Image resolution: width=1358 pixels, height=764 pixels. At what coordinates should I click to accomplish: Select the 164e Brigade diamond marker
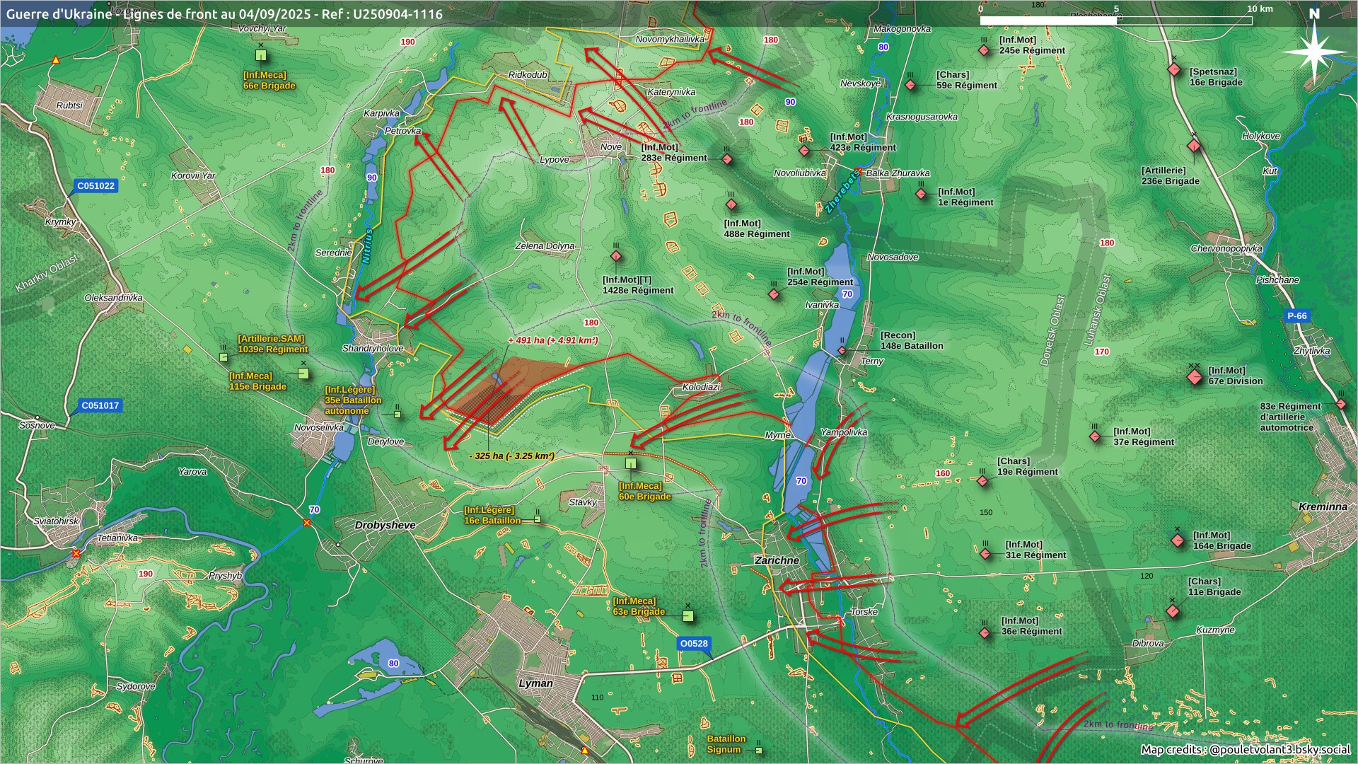point(1178,540)
